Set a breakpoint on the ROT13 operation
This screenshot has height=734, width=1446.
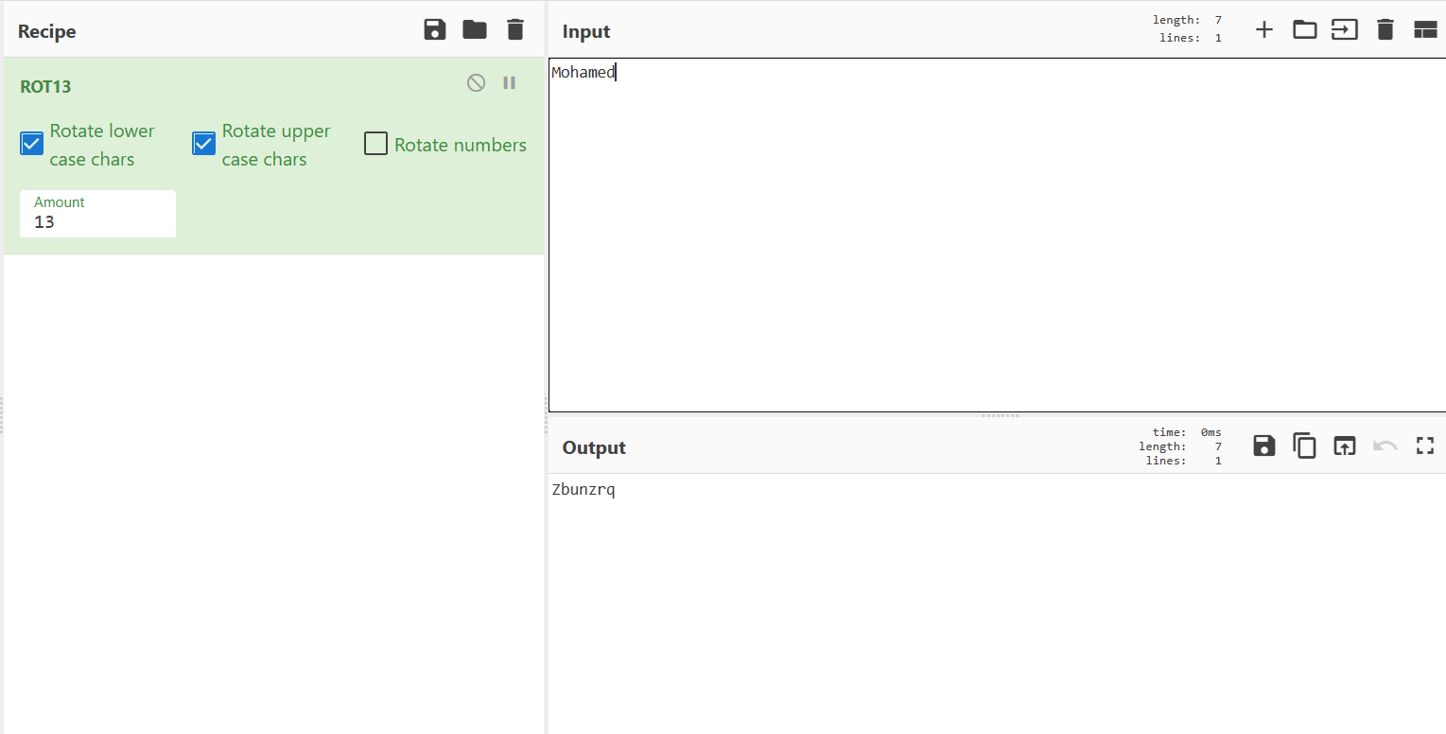(509, 83)
